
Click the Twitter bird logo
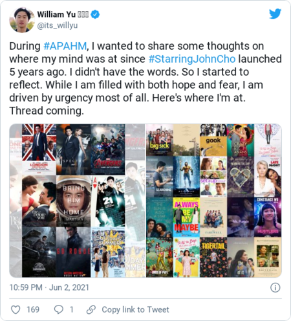275,14
